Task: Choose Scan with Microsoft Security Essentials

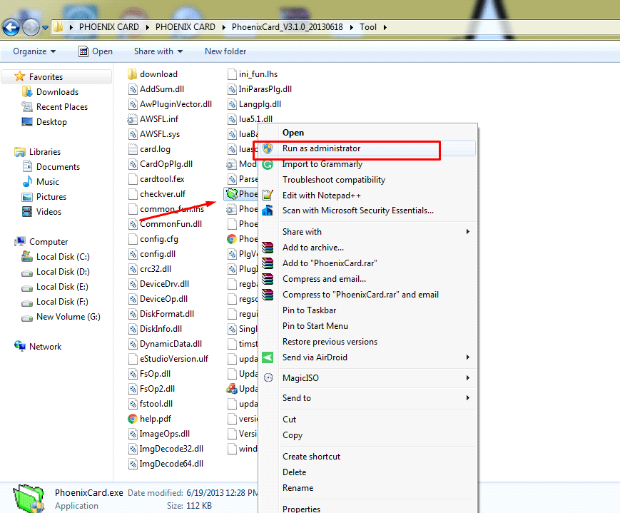Action: point(358,210)
